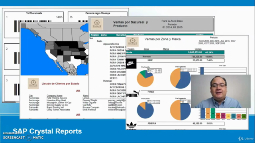255x143 pixels.
Task: Click the Cerveza negra Steeleye label title
Action: click(x=98, y=13)
